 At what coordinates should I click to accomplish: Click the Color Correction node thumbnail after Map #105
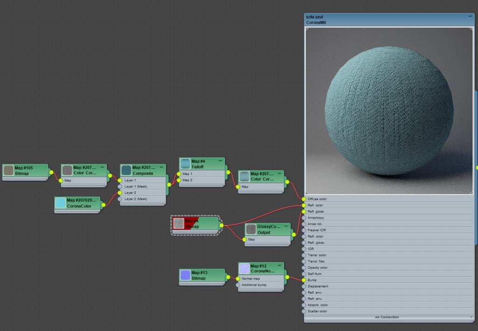coord(67,170)
